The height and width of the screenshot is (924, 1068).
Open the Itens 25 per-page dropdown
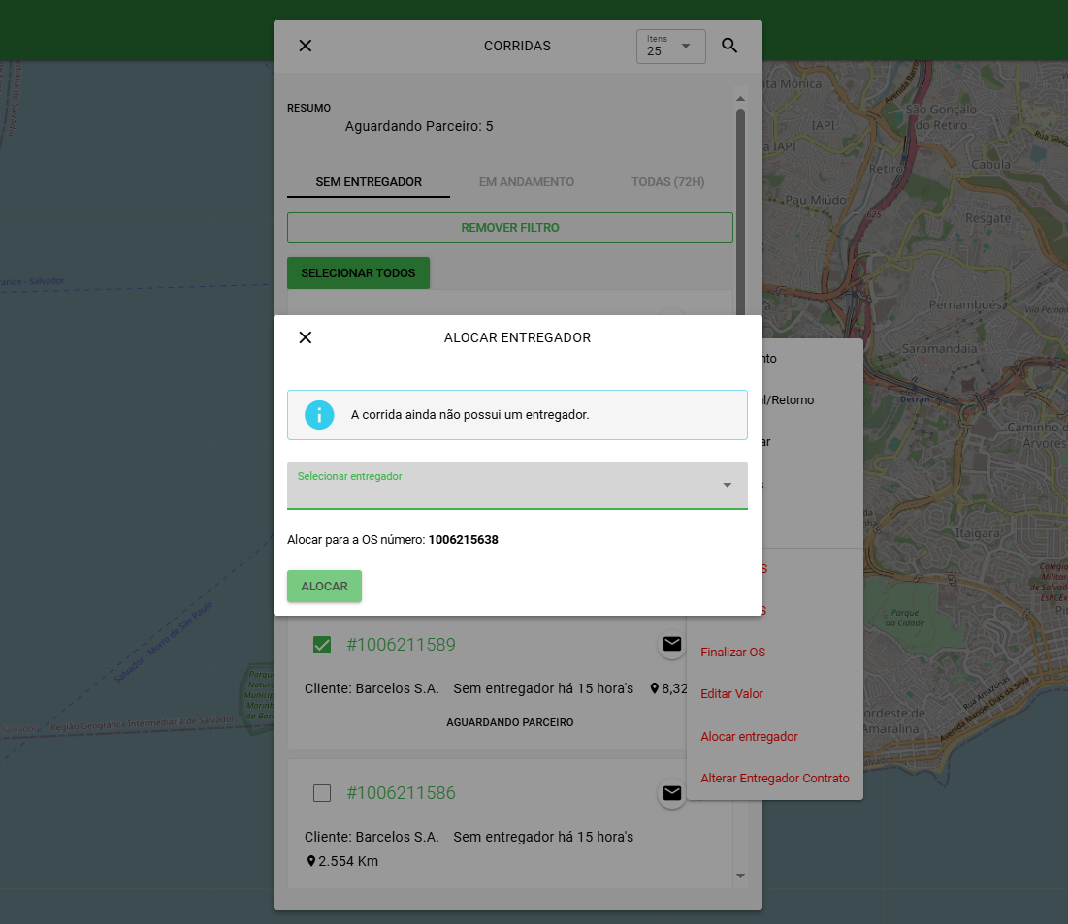671,47
